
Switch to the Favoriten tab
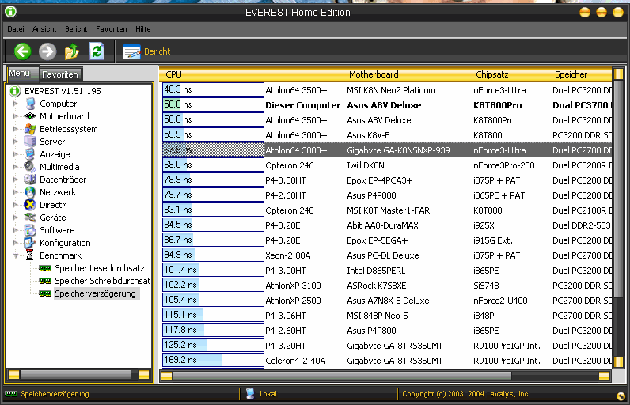(x=60, y=74)
